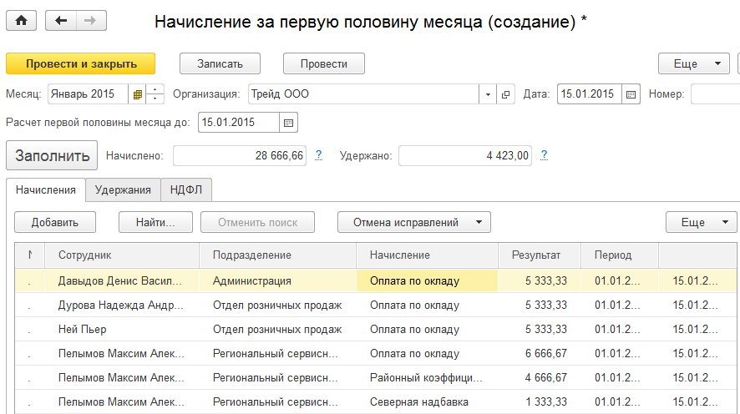Switch to the Удержания tab
The width and height of the screenshot is (740, 414).
pos(123,189)
